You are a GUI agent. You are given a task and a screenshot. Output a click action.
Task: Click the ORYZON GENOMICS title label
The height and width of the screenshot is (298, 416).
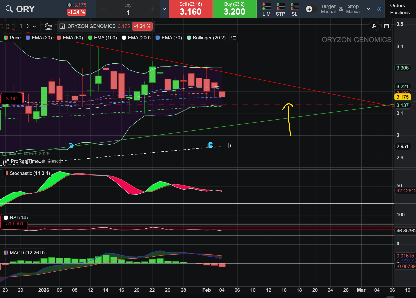[92, 26]
